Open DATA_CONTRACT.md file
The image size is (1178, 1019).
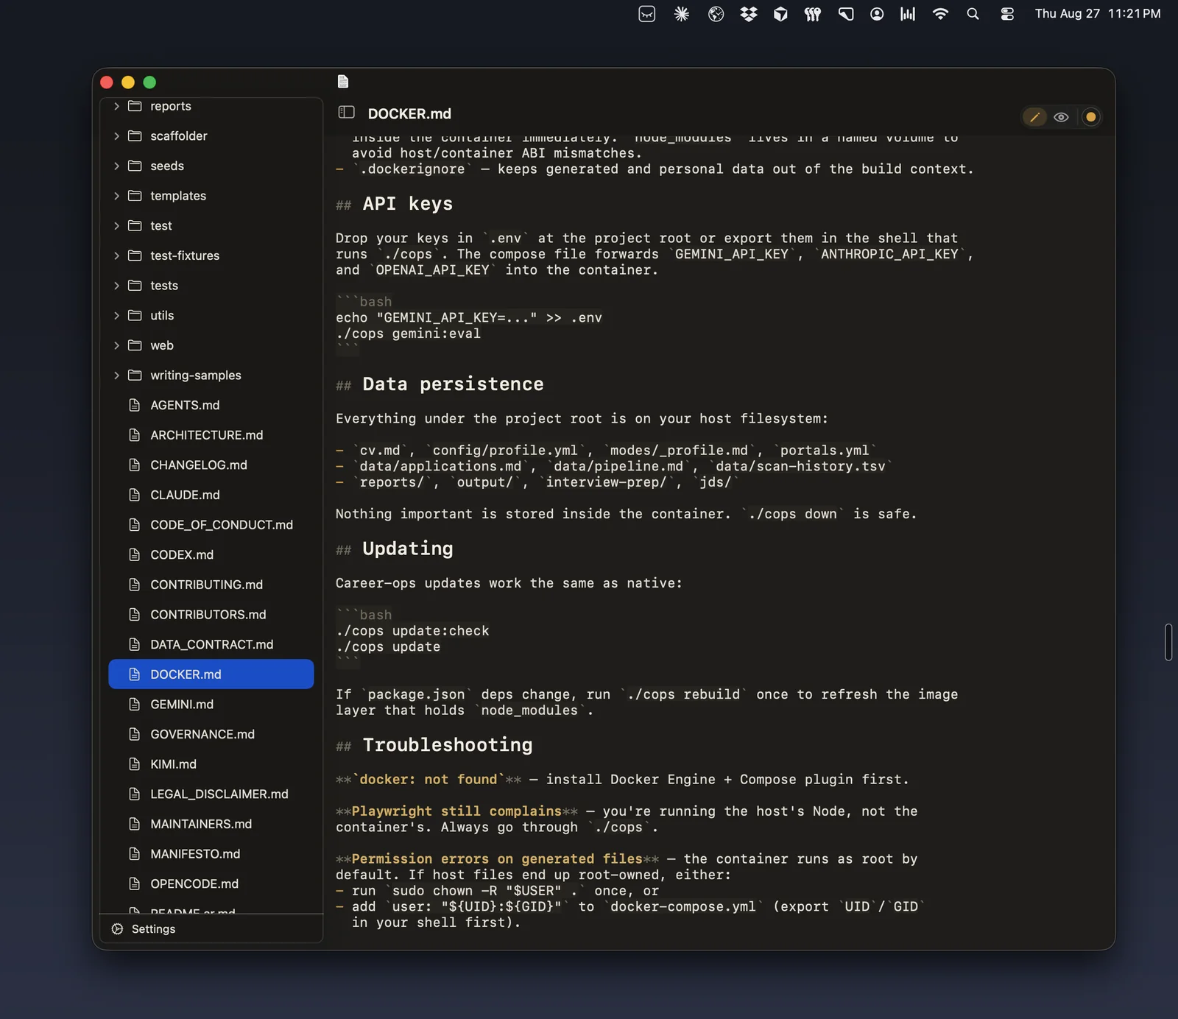(211, 645)
